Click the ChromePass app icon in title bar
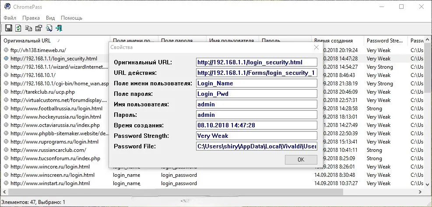 (x=8, y=6)
